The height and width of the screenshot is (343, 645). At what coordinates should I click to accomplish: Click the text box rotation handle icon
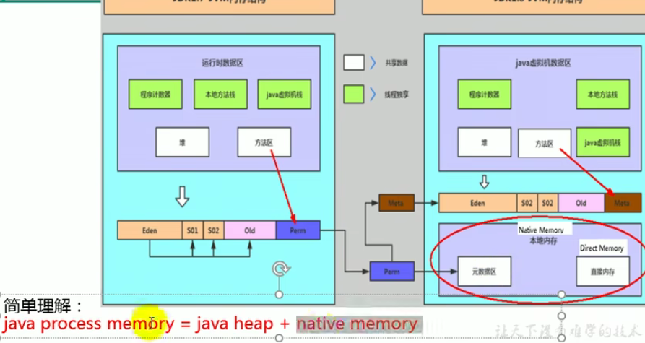pos(281,269)
